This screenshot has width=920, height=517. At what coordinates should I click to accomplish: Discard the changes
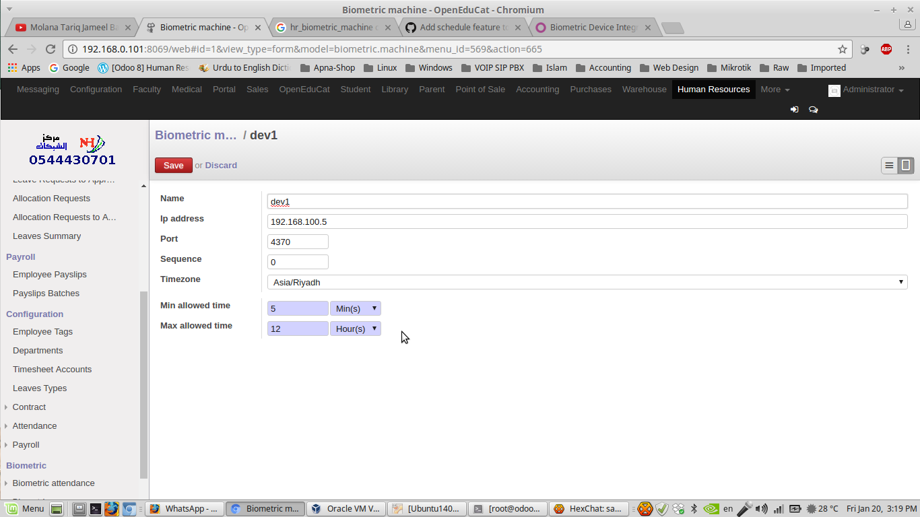pyautogui.click(x=221, y=165)
